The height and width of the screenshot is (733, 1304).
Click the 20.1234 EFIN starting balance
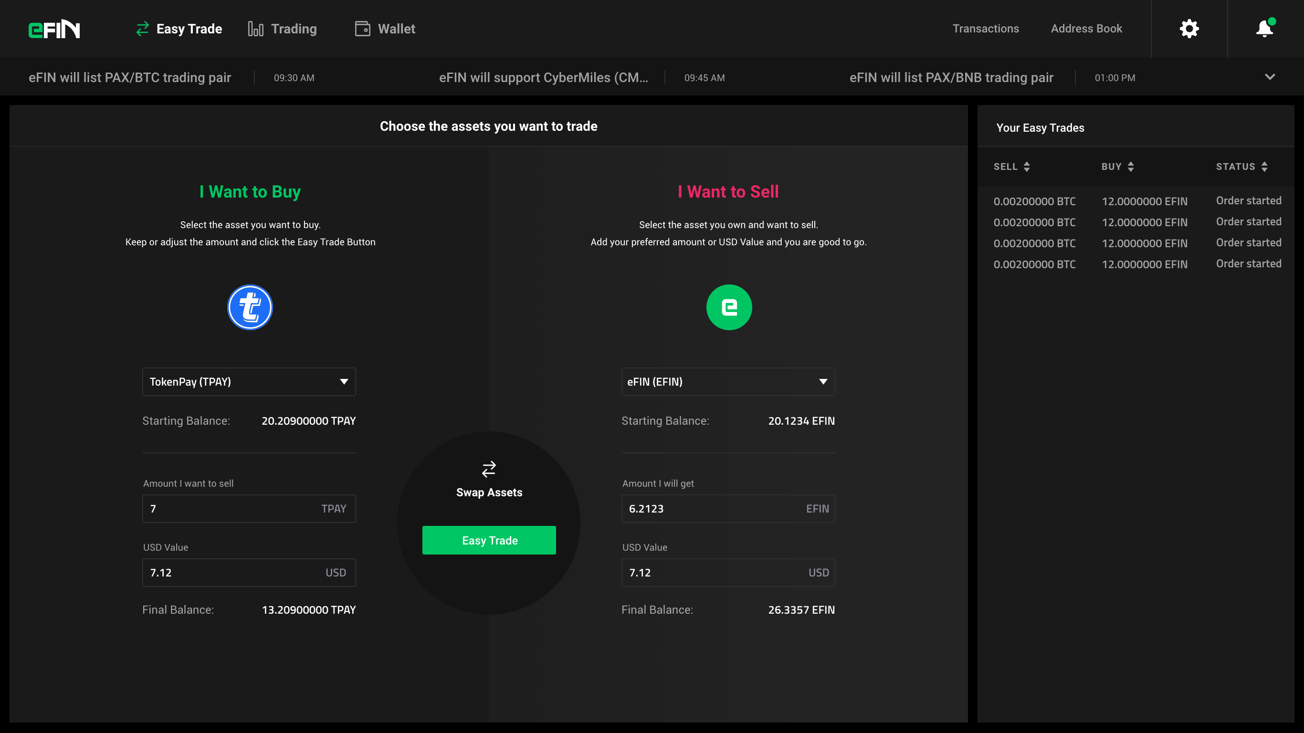(801, 421)
